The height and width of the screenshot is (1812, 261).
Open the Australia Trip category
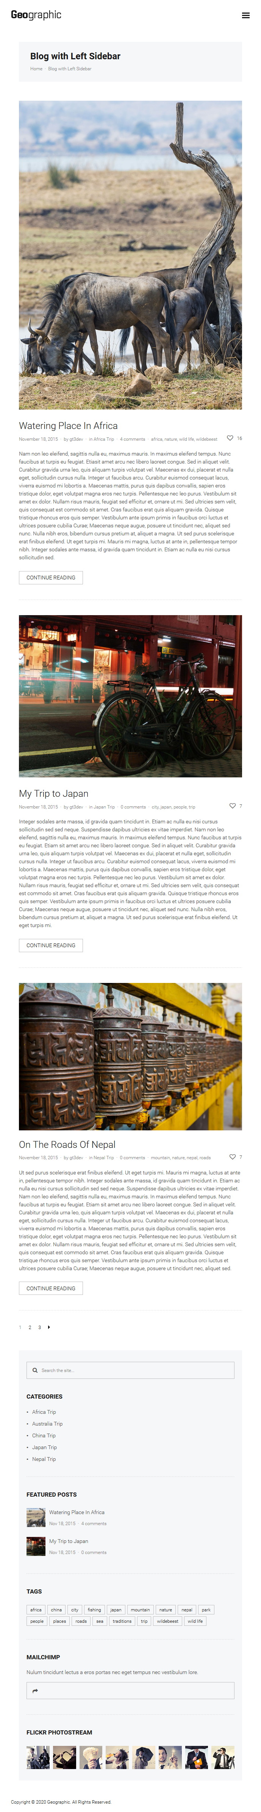point(47,1424)
